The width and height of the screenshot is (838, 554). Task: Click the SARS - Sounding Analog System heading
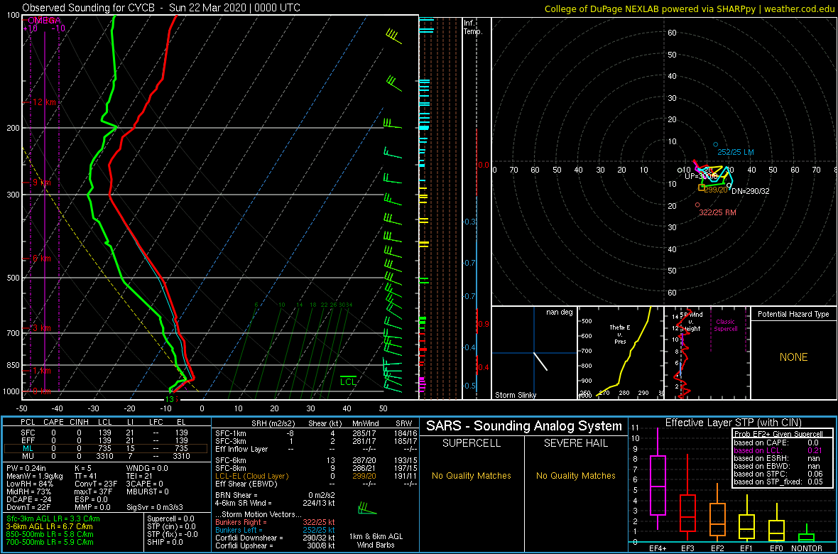tap(524, 426)
